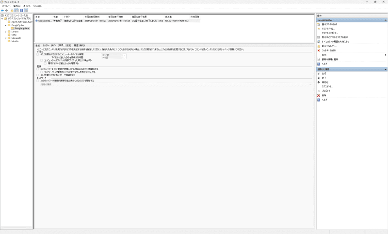
Task: Toggle the restart-when-idle-resumes checkbox
Action: click(x=45, y=64)
